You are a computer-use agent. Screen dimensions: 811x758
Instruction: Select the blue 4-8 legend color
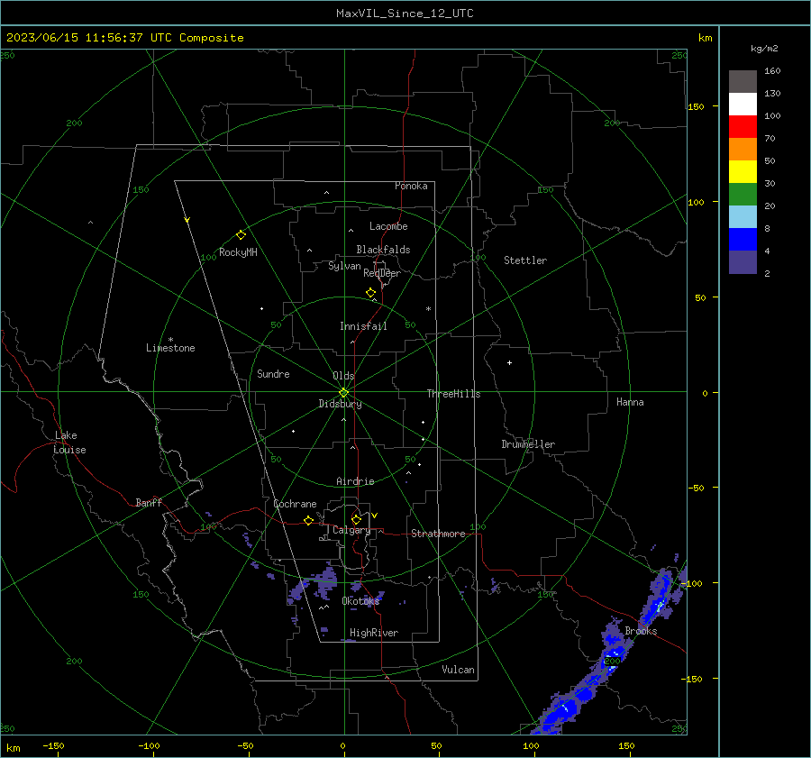pyautogui.click(x=743, y=240)
